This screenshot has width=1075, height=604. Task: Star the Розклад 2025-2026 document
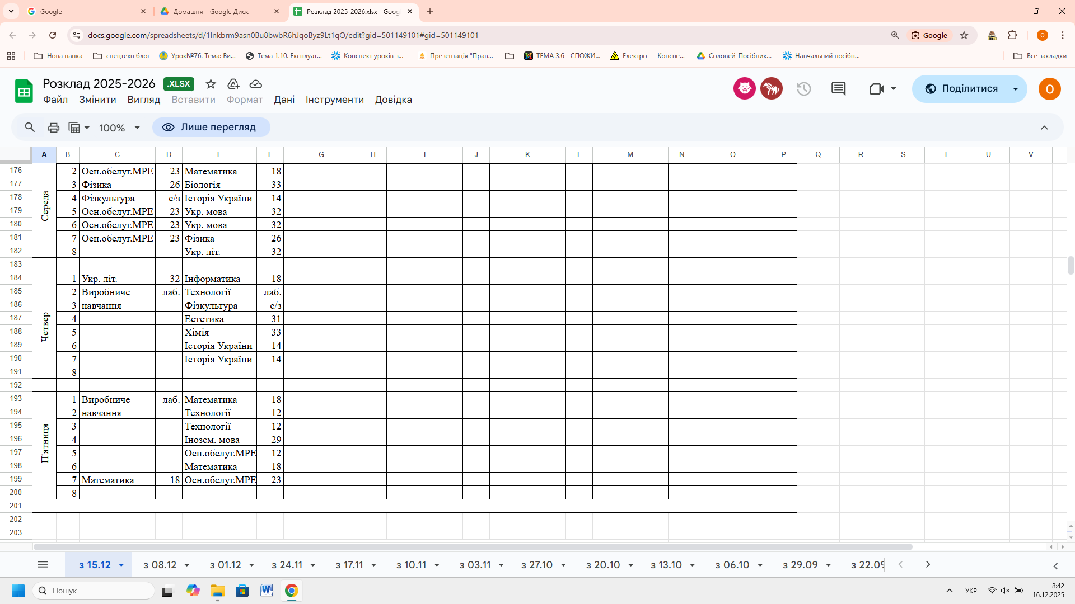(x=211, y=84)
